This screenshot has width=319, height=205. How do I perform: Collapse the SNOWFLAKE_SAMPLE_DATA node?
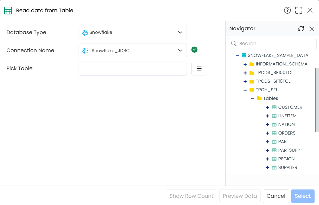click(237, 55)
